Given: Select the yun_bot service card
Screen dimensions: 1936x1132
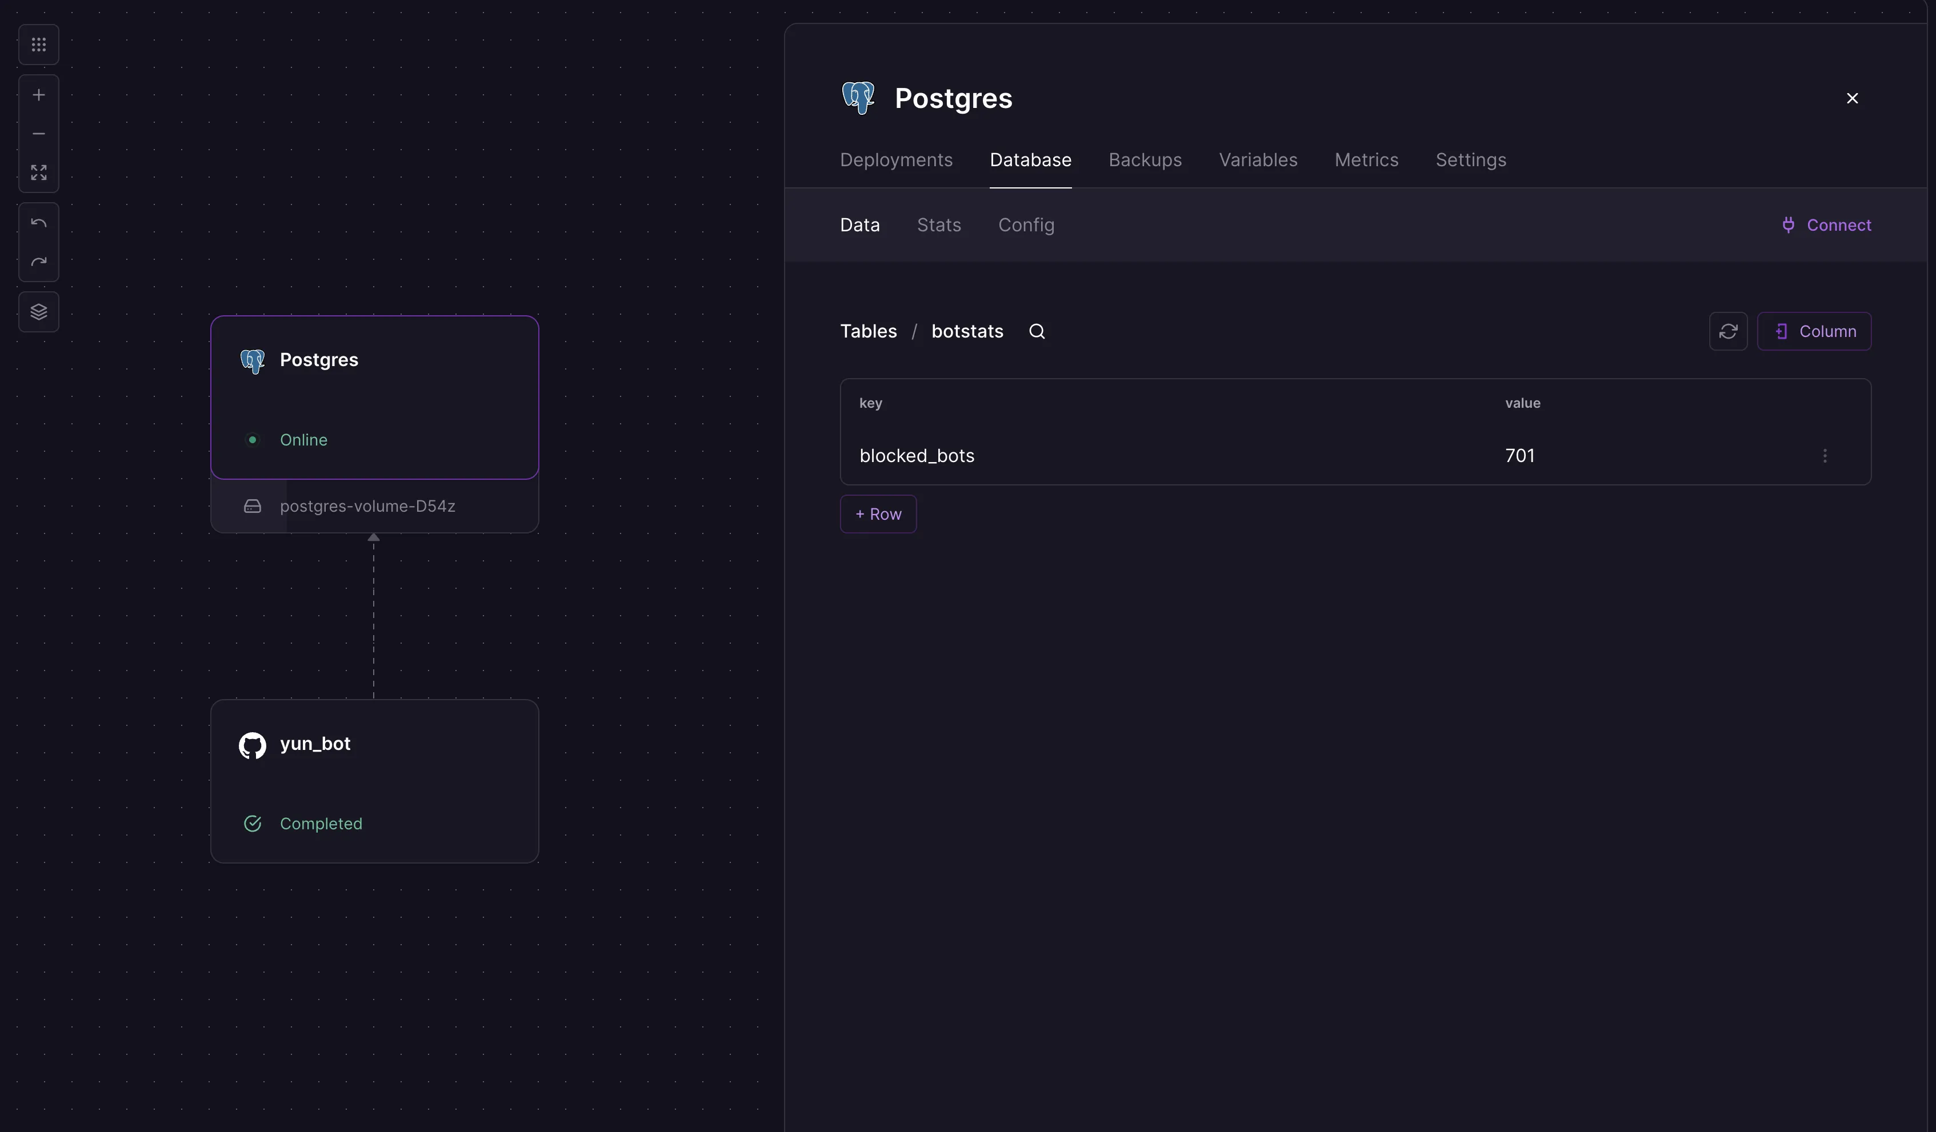Looking at the screenshot, I should pyautogui.click(x=374, y=780).
